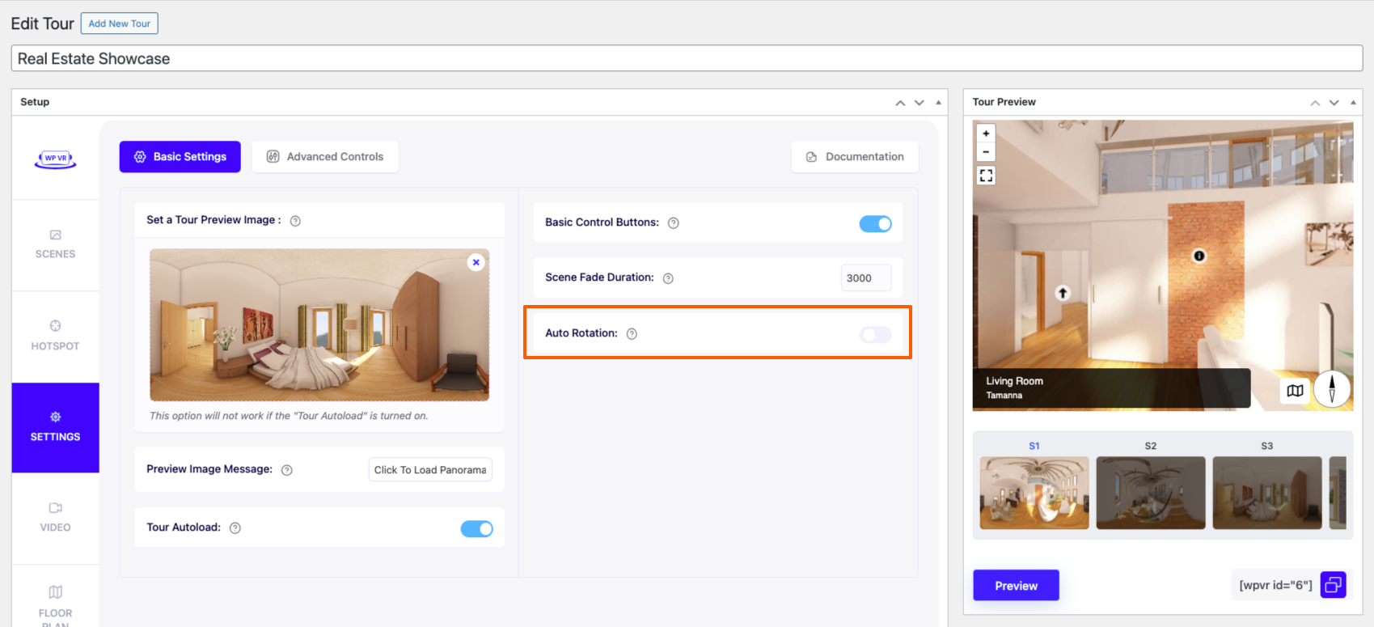The width and height of the screenshot is (1374, 627).
Task: Collapse the Tour Preview panel
Action: pos(1353,103)
